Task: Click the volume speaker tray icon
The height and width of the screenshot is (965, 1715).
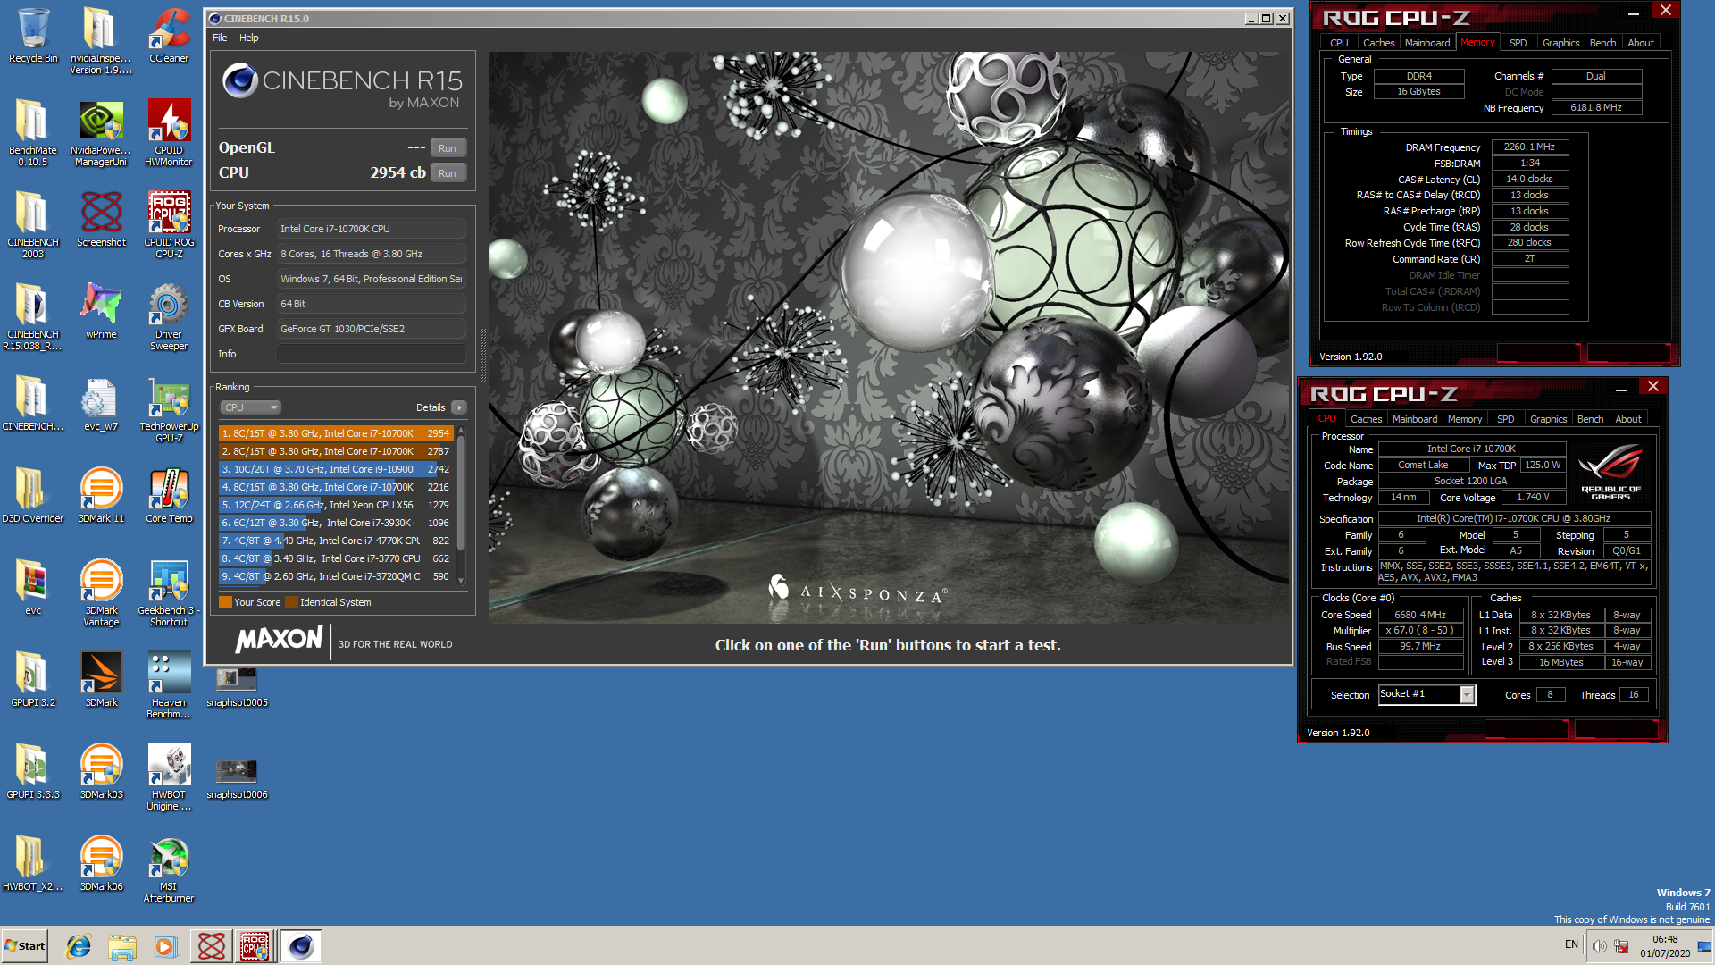Action: [1599, 945]
